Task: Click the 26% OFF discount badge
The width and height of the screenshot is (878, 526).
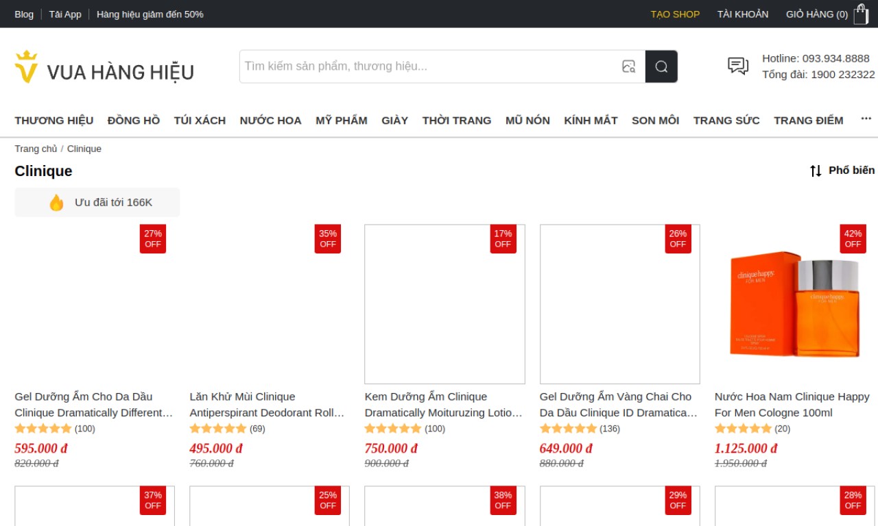Action: 678,239
